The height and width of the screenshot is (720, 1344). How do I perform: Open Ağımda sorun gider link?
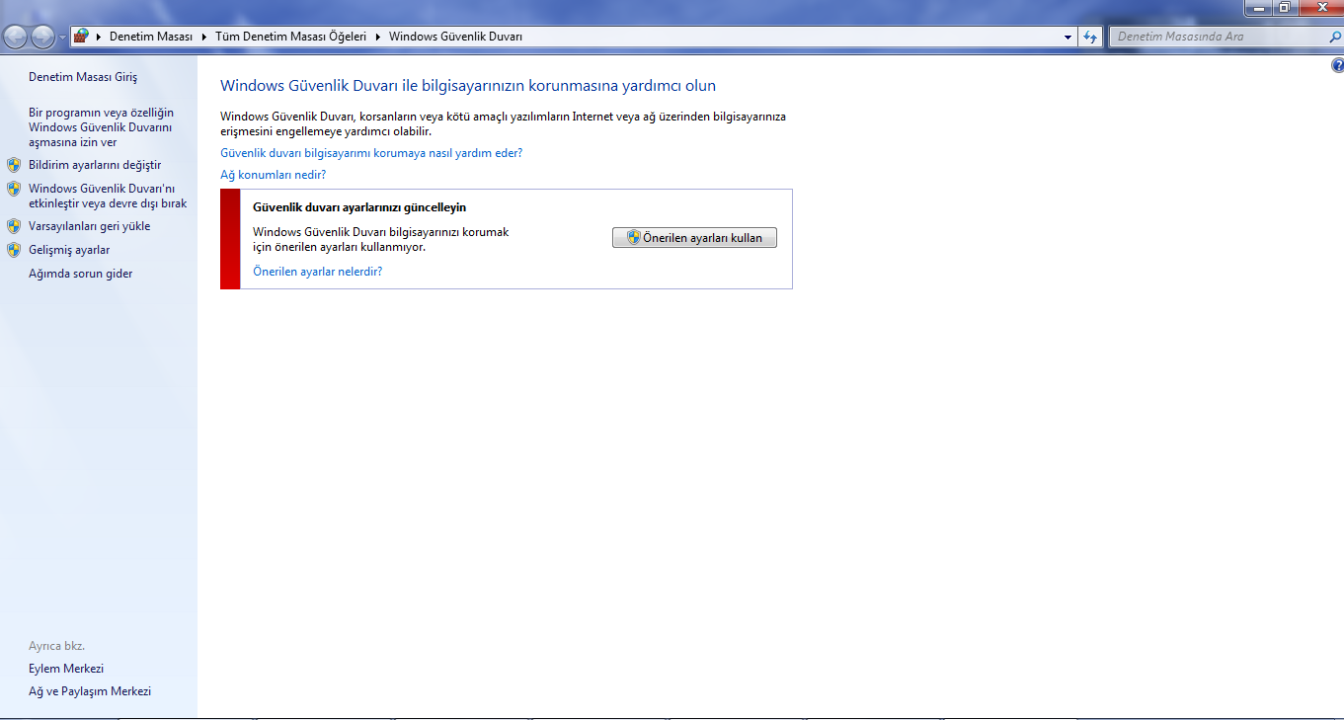tap(80, 274)
